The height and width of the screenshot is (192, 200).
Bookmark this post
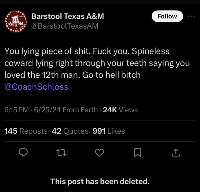tap(137, 153)
